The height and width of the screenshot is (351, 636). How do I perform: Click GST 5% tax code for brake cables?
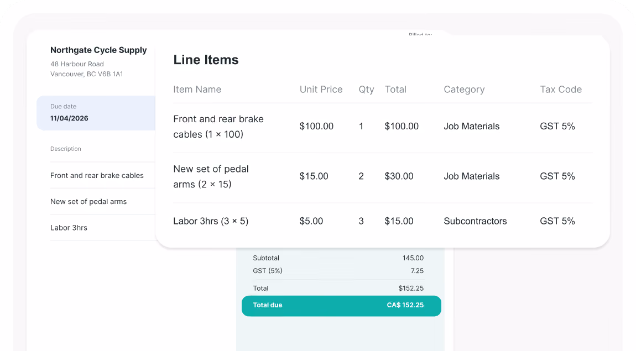coord(557,127)
